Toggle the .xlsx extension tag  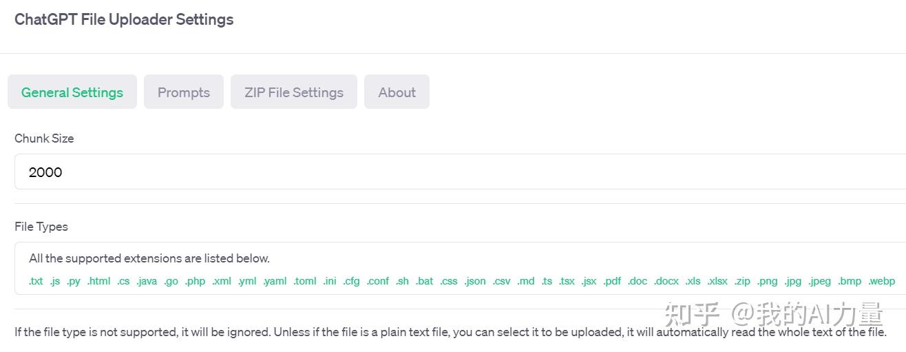click(x=717, y=281)
